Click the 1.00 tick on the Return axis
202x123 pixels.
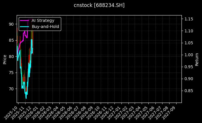click(188, 55)
